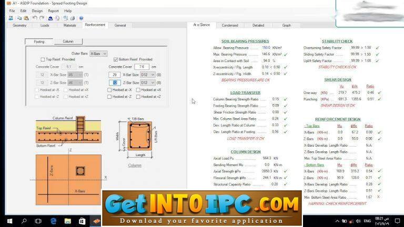
Task: Open the Help menu
Action: tap(68, 11)
